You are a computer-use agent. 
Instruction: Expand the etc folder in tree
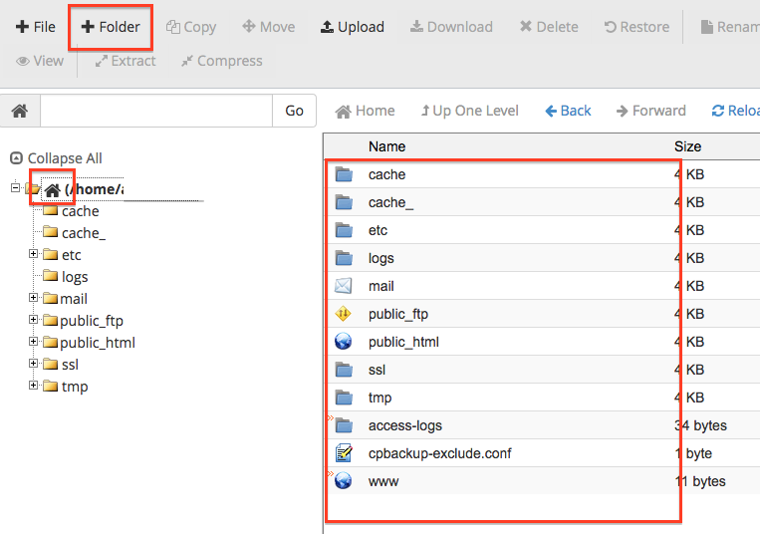pos(34,255)
